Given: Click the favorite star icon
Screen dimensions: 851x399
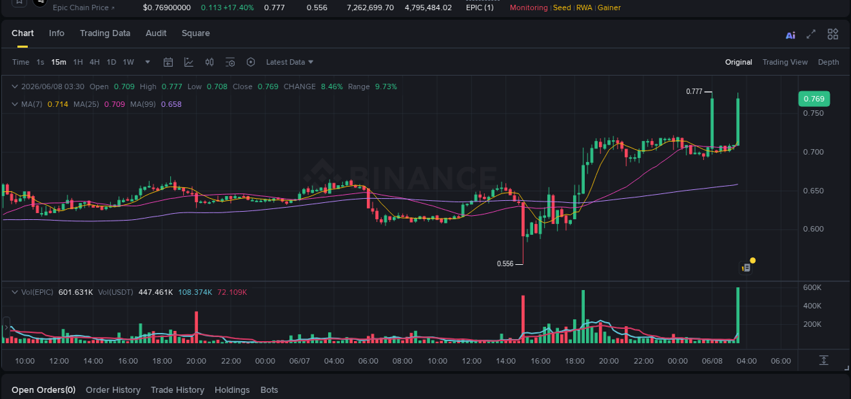Looking at the screenshot, I should (x=19, y=2).
